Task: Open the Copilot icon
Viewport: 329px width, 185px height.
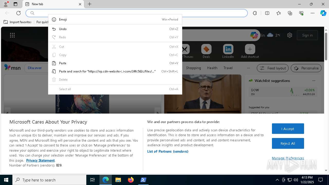Action: click(323, 13)
